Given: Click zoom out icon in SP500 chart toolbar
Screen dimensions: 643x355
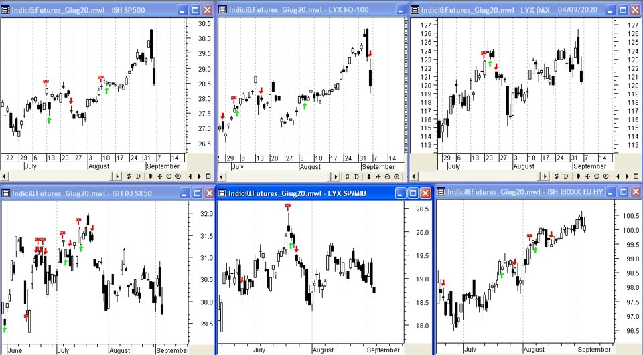Looking at the screenshot, I should [x=168, y=176].
